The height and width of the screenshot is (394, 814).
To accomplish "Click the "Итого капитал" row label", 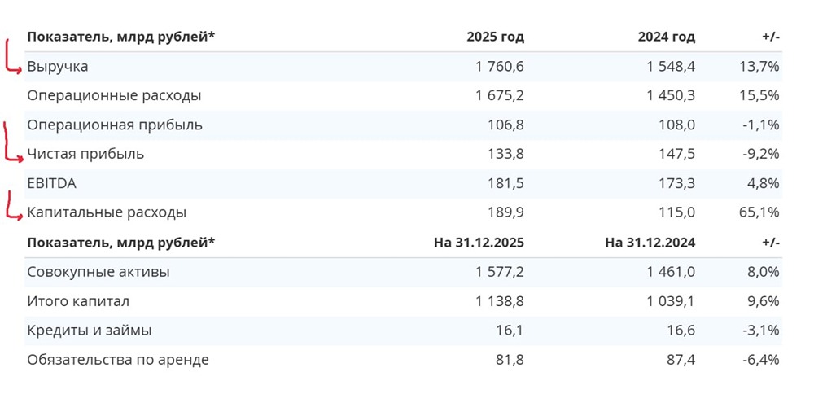I will tap(78, 301).
